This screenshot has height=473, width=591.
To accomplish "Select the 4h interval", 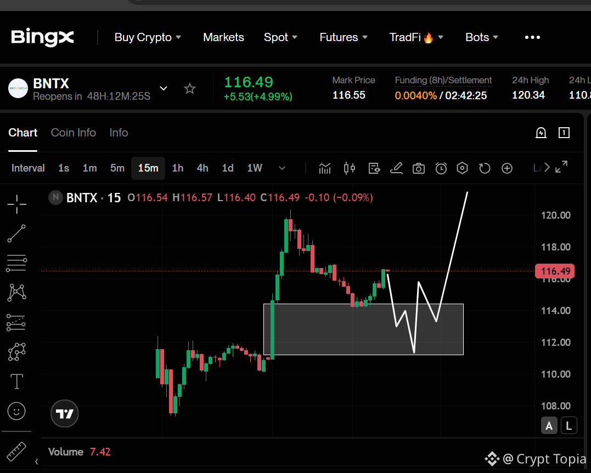I will 202,168.
